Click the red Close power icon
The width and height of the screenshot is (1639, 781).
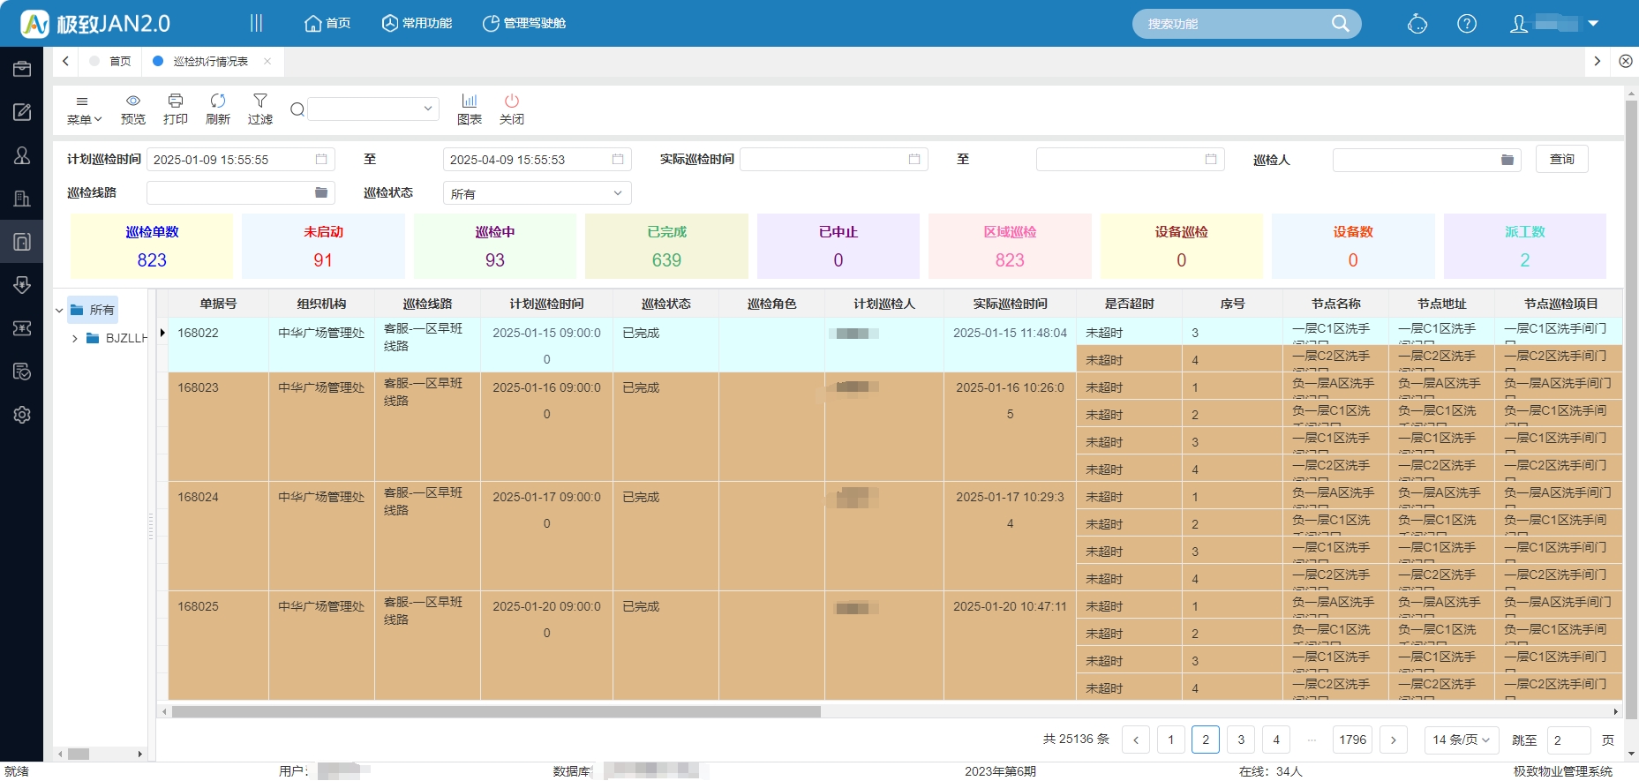511,109
